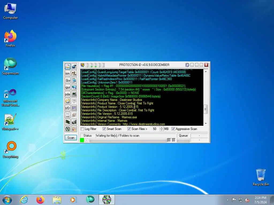Click the Scan button
Image resolution: width=274 pixels, height=205 pixels.
point(71,138)
